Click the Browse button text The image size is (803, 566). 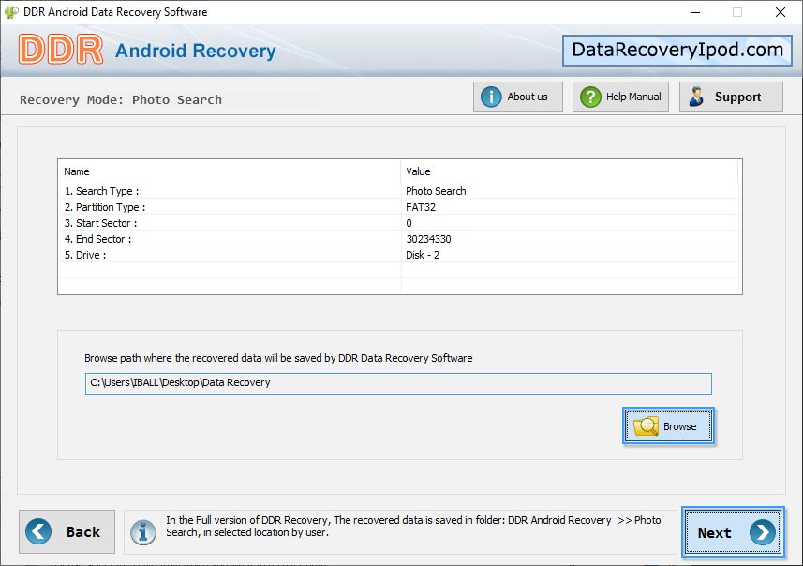pyautogui.click(x=679, y=426)
